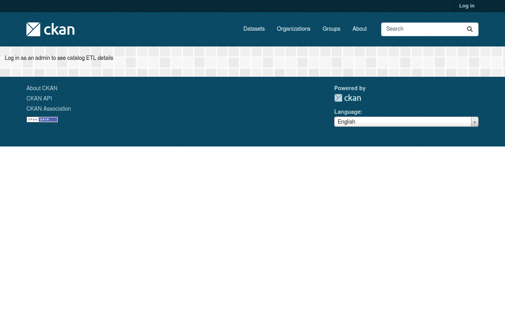Open the About navigation item
Image resolution: width=505 pixels, height=315 pixels.
359,29
